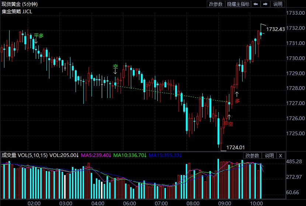Click the 04:00 time axis label
The width and height of the screenshot is (306, 206).
pos(98,203)
